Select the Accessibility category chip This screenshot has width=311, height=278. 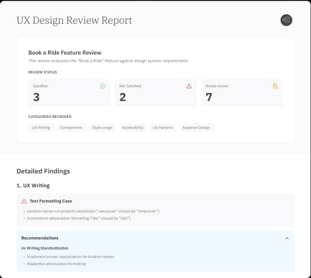133,127
